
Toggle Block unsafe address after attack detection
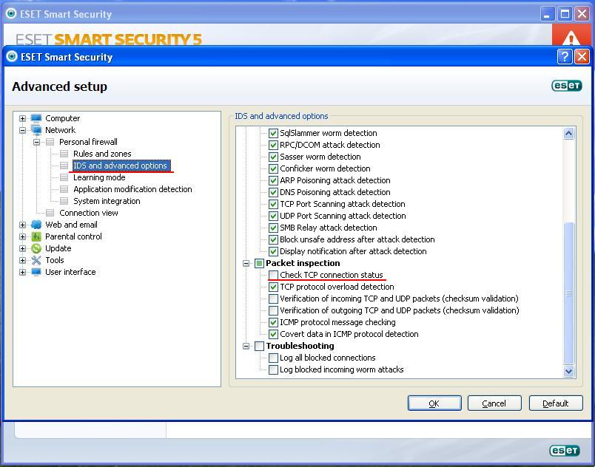pos(273,239)
